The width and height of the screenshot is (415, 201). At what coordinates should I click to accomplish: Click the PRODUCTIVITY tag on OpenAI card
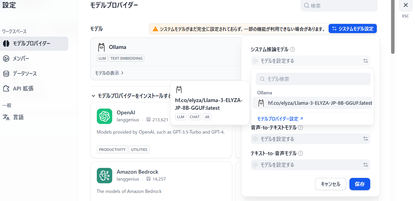click(x=112, y=149)
